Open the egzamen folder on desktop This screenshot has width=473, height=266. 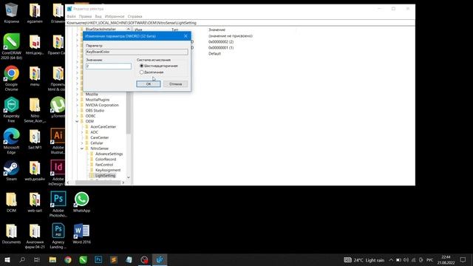(35, 13)
